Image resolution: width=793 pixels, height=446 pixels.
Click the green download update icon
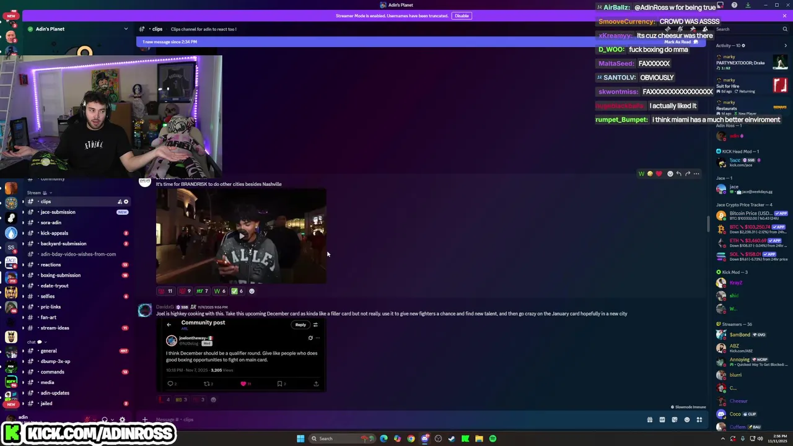(748, 5)
